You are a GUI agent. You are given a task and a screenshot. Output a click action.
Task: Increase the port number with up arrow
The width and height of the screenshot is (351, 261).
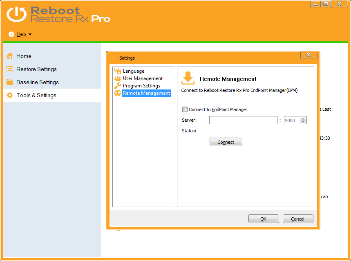coord(303,118)
